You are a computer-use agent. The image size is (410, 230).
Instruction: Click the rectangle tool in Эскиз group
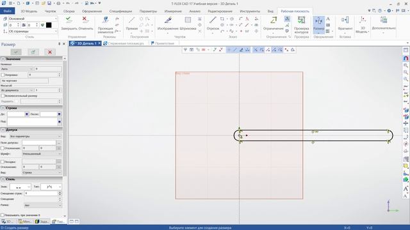coord(222,19)
